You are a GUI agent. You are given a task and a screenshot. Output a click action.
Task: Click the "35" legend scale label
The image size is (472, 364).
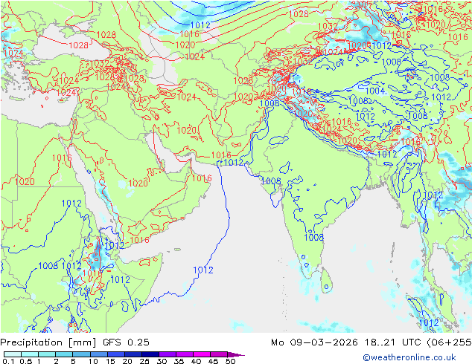(179, 361)
